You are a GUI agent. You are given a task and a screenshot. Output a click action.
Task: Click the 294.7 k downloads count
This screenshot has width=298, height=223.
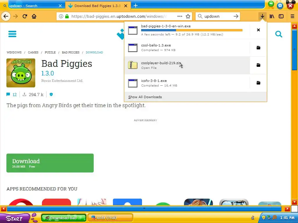pos(33,94)
